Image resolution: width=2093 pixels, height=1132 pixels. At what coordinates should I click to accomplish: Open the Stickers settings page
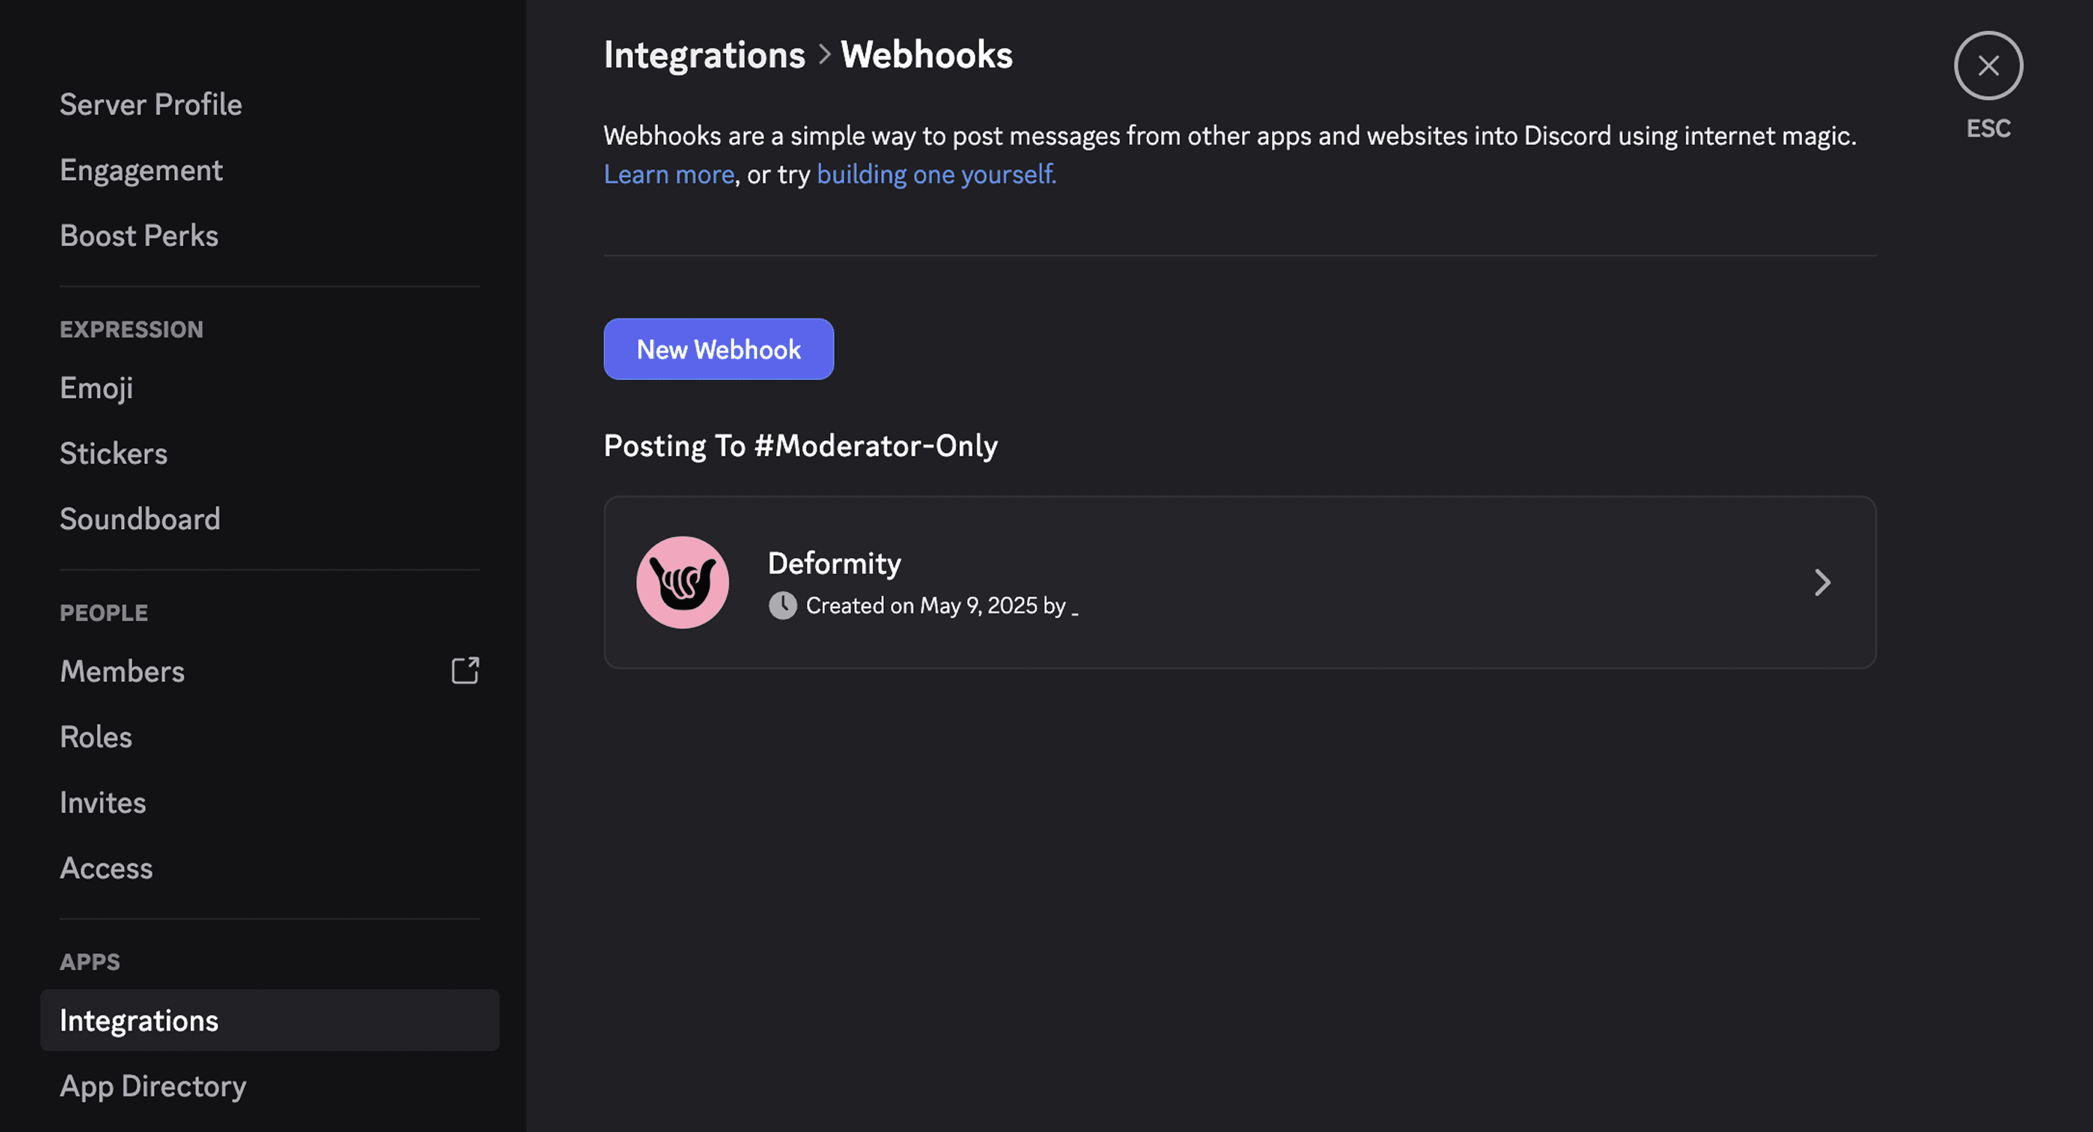point(113,453)
